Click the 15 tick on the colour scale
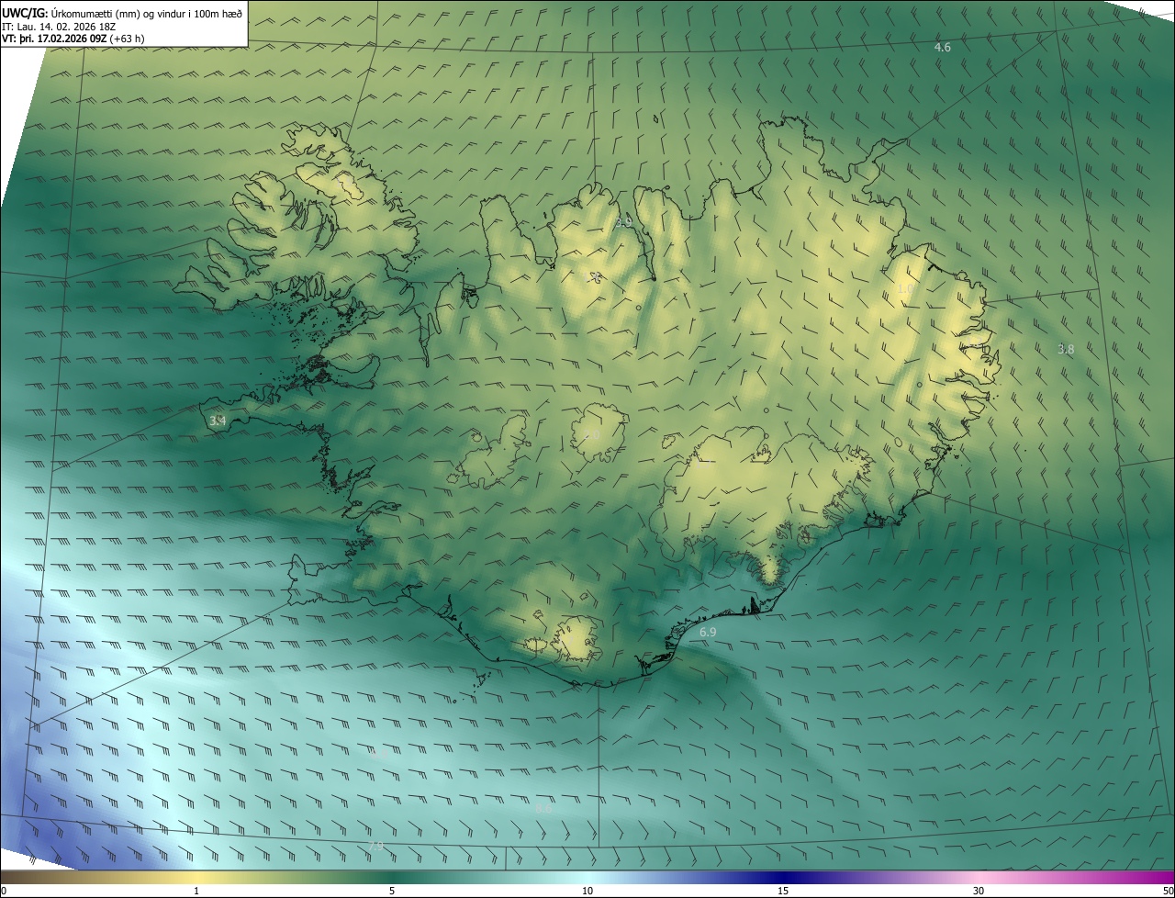 click(x=783, y=891)
